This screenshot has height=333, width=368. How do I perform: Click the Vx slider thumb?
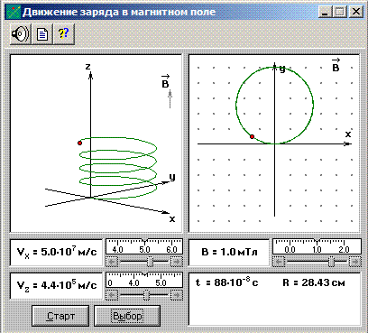[x=151, y=262]
